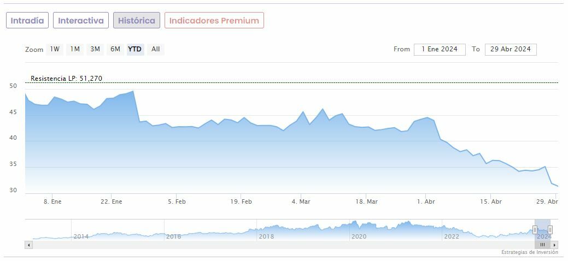Open the Interactiva chart tab
568x261 pixels.
[81, 21]
